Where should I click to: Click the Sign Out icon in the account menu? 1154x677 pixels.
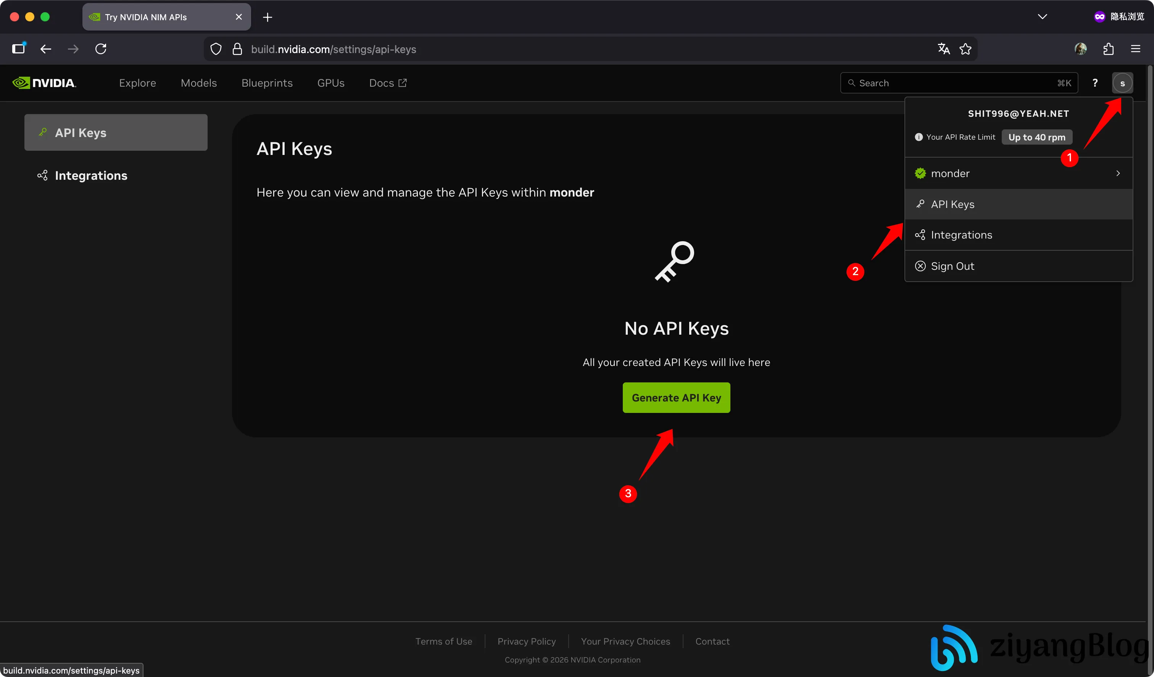tap(921, 266)
